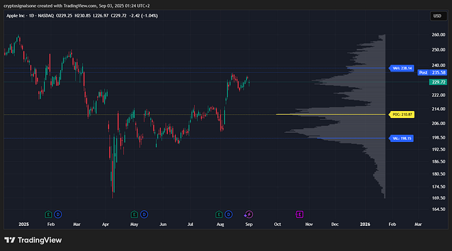
Task: Click the 169.50 price axis label
Action: [438, 198]
